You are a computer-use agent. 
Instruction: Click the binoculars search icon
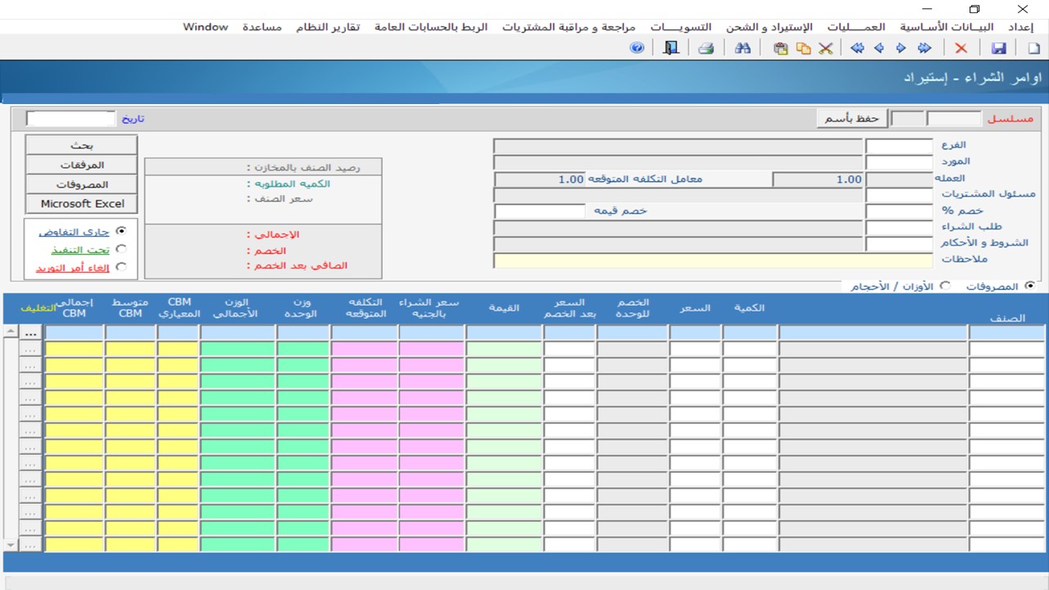pyautogui.click(x=742, y=48)
